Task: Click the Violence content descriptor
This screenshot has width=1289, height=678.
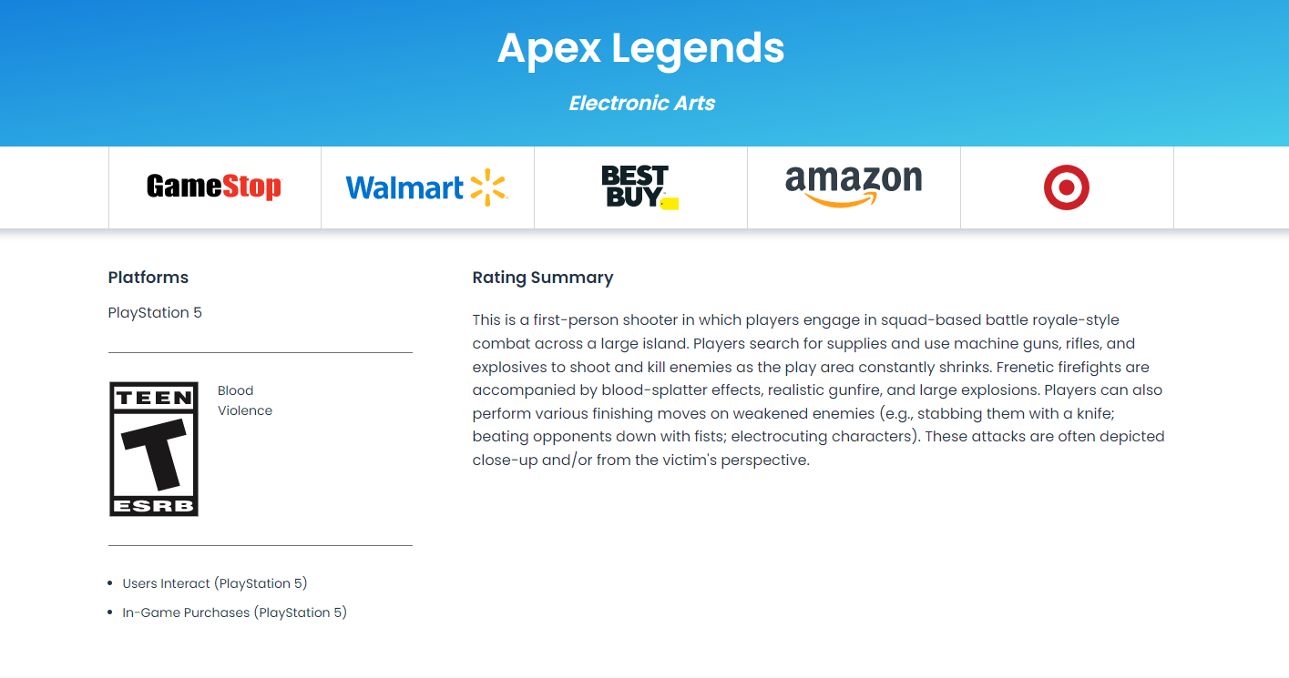Action: click(x=245, y=410)
